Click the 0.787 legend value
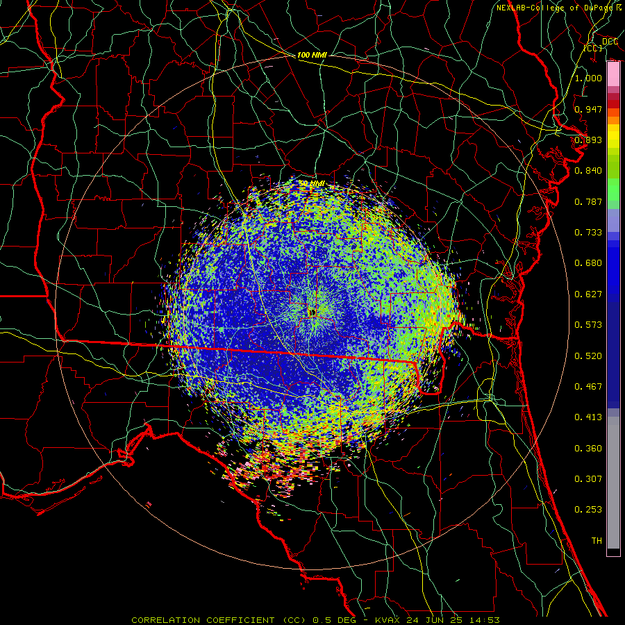This screenshot has height=625, width=625. [x=588, y=201]
